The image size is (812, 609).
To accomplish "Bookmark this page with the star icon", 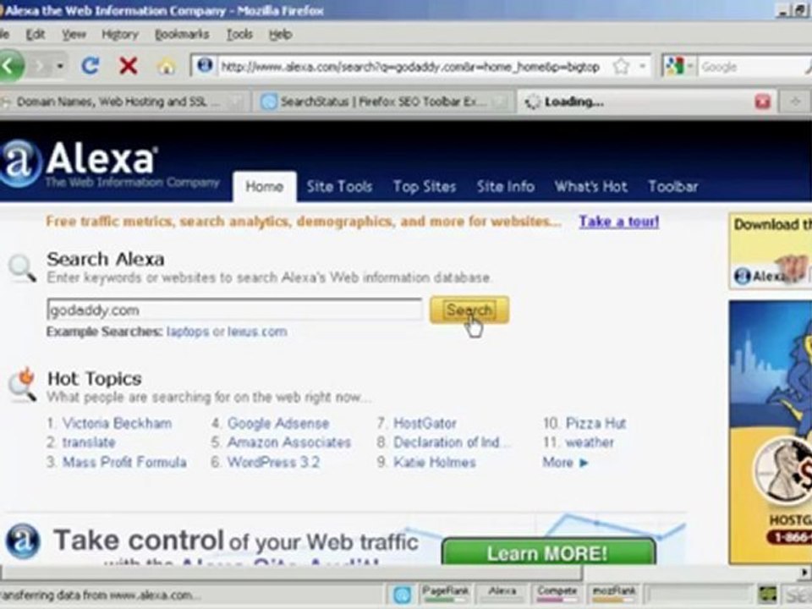I will pos(621,66).
